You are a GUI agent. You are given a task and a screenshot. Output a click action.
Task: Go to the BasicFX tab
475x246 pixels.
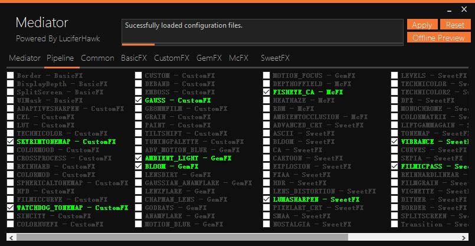[x=134, y=58]
